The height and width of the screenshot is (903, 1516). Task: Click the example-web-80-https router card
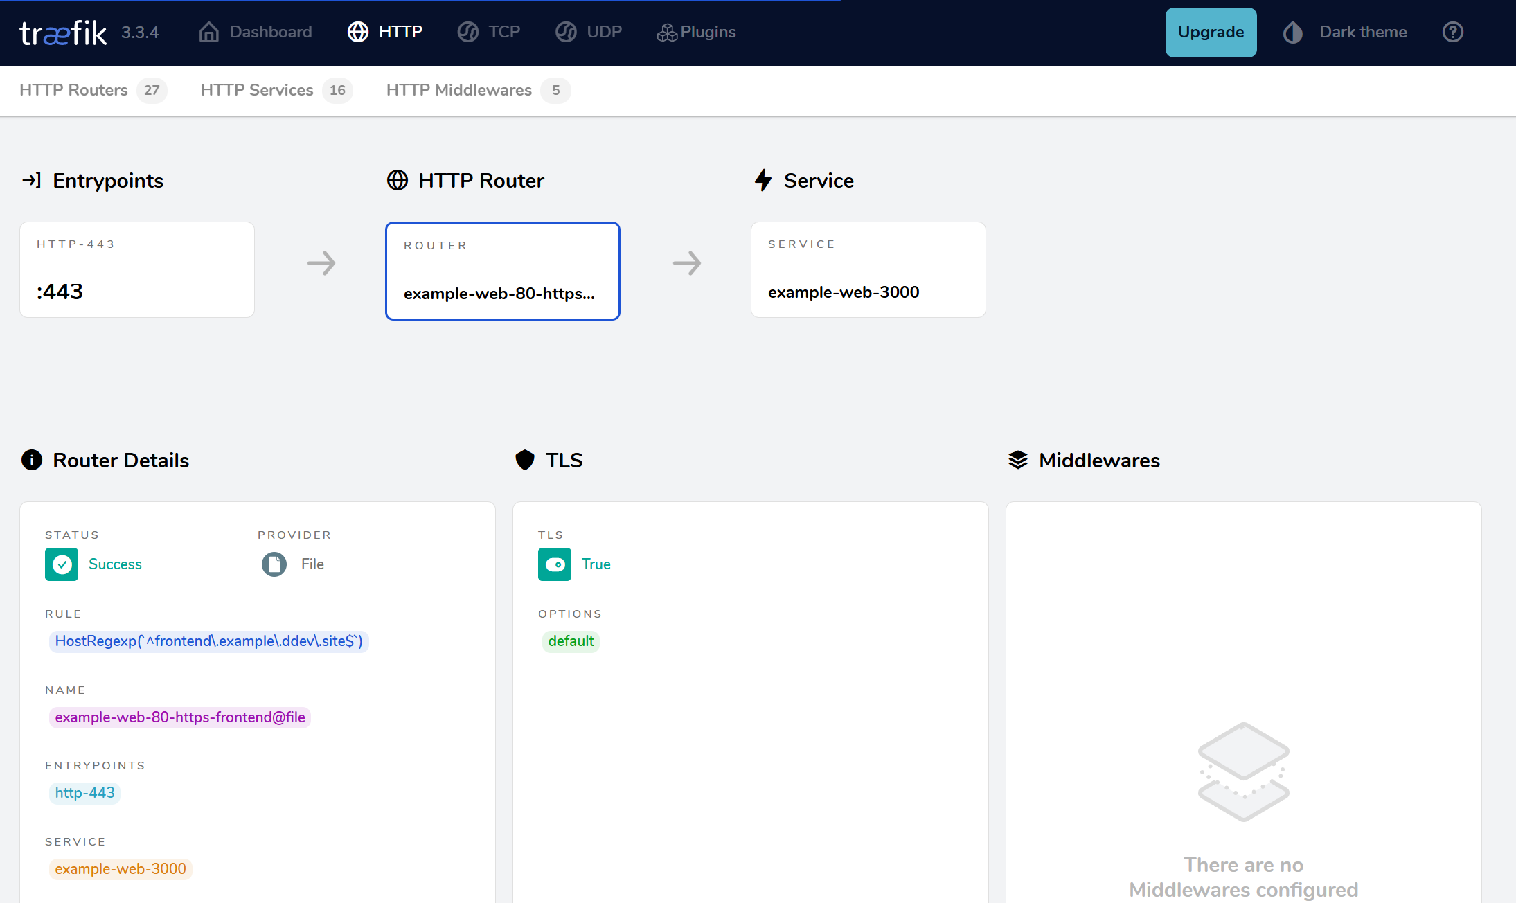(502, 271)
